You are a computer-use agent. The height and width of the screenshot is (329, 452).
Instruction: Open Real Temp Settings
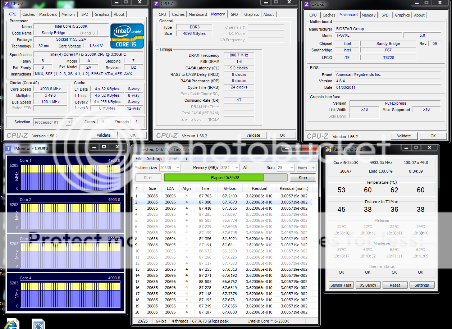422,285
